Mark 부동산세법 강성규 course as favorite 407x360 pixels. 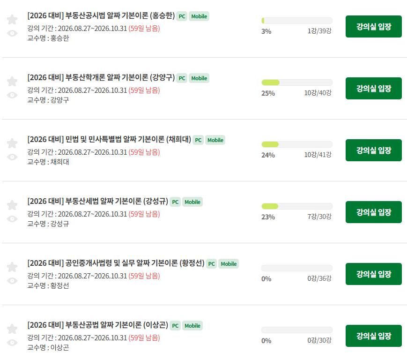pyautogui.click(x=12, y=205)
